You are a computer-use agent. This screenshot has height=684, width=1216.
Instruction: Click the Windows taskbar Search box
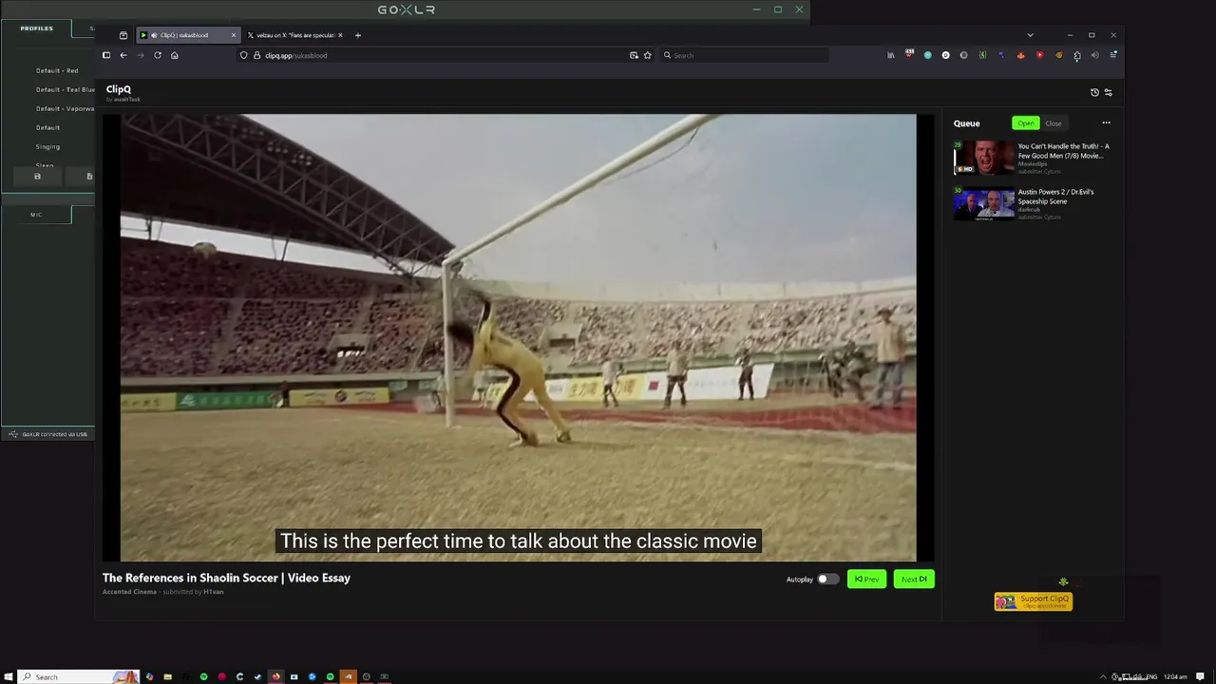click(x=80, y=676)
